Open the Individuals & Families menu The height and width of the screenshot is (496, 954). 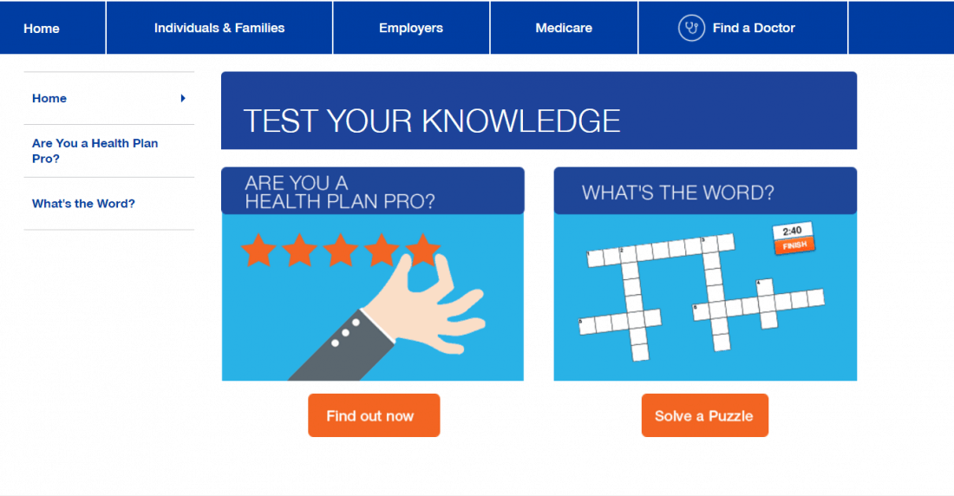coord(219,28)
